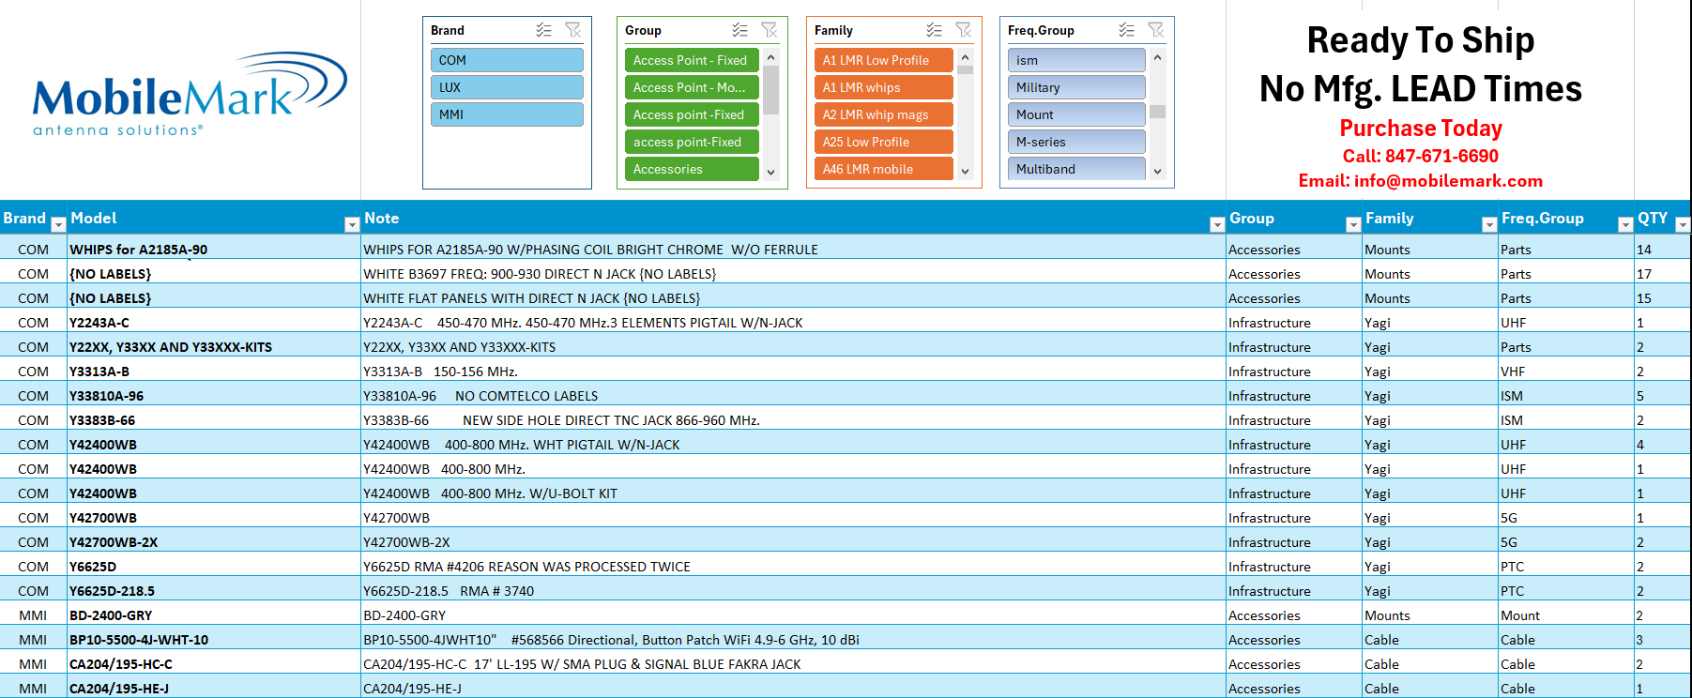Select LUX brand filter option
This screenshot has height=698, width=1692.
click(x=507, y=87)
